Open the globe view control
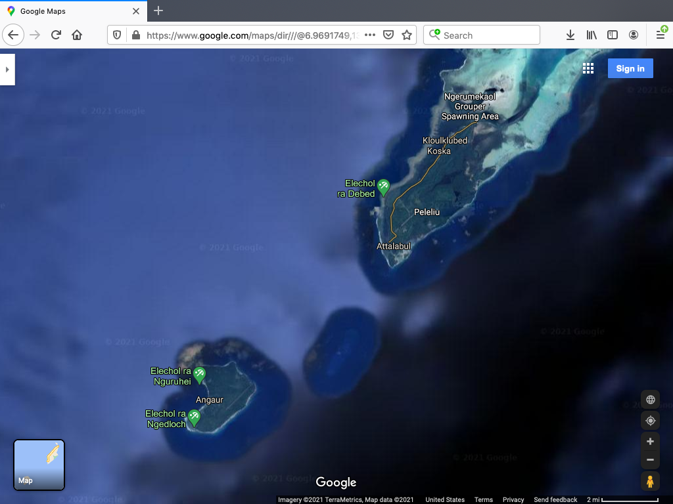 (650, 400)
